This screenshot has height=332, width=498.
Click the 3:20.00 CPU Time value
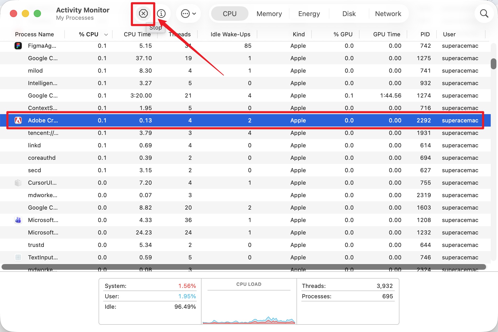(x=141, y=95)
